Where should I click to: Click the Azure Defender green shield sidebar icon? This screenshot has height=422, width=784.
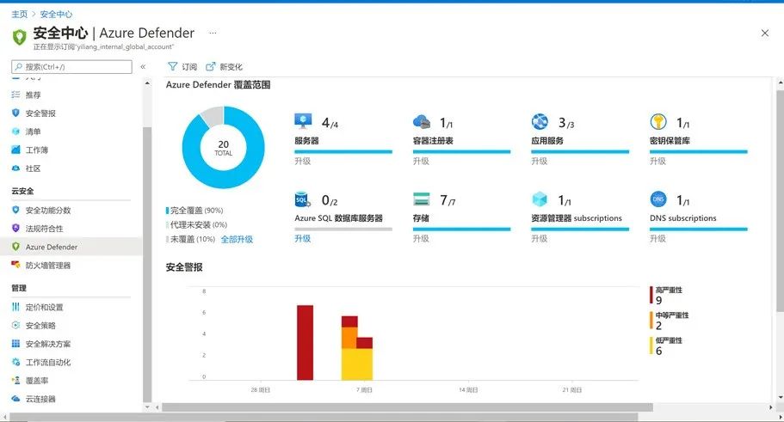click(16, 247)
